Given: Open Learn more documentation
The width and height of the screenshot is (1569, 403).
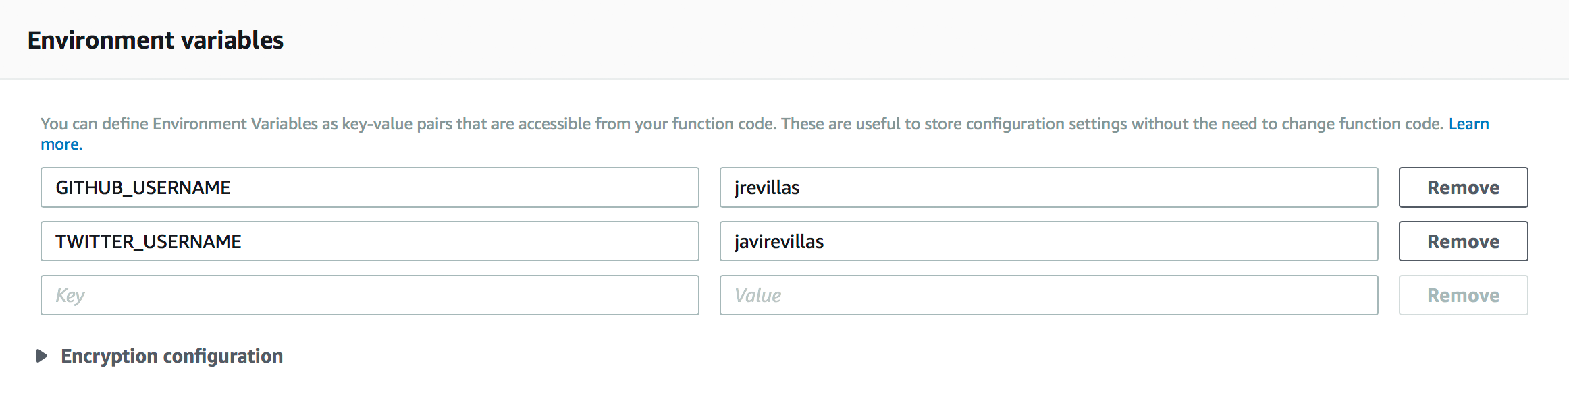Looking at the screenshot, I should pyautogui.click(x=1468, y=123).
